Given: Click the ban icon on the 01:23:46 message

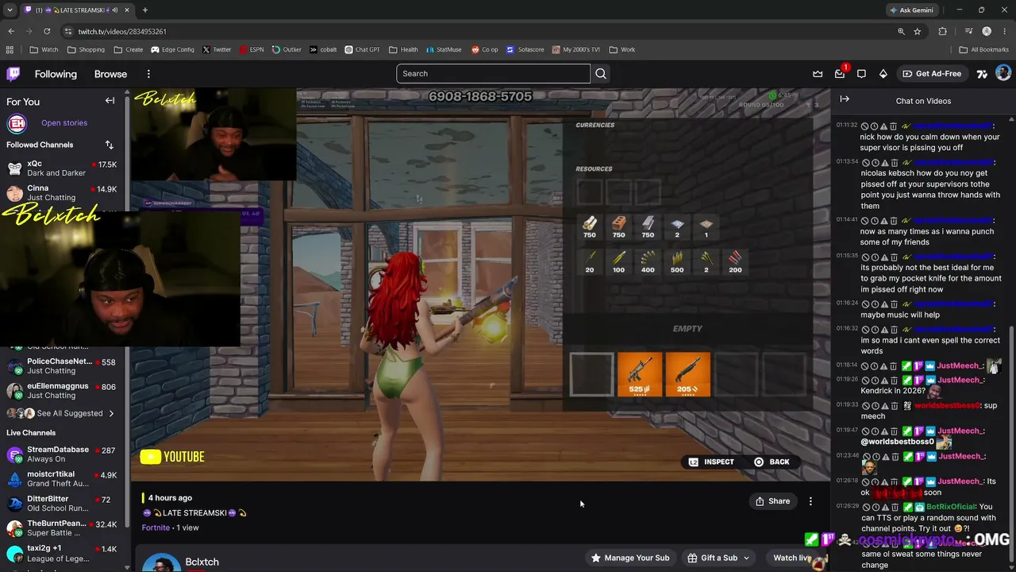Looking at the screenshot, I should tap(865, 456).
